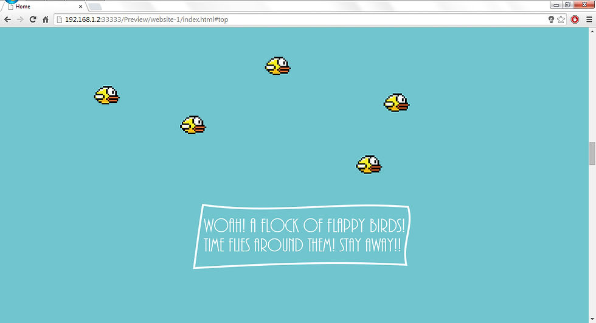Click the rightmost flappy bird

pos(397,103)
